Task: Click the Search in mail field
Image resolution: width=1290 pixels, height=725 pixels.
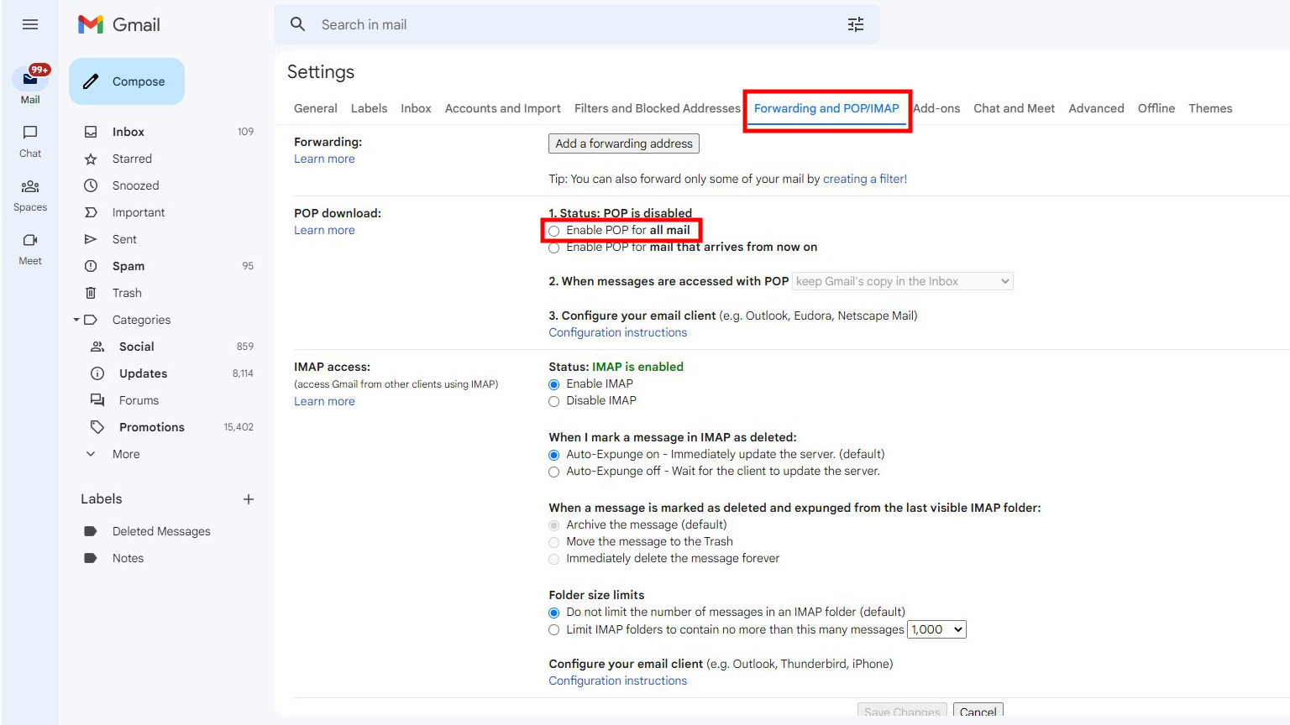Action: tap(571, 24)
